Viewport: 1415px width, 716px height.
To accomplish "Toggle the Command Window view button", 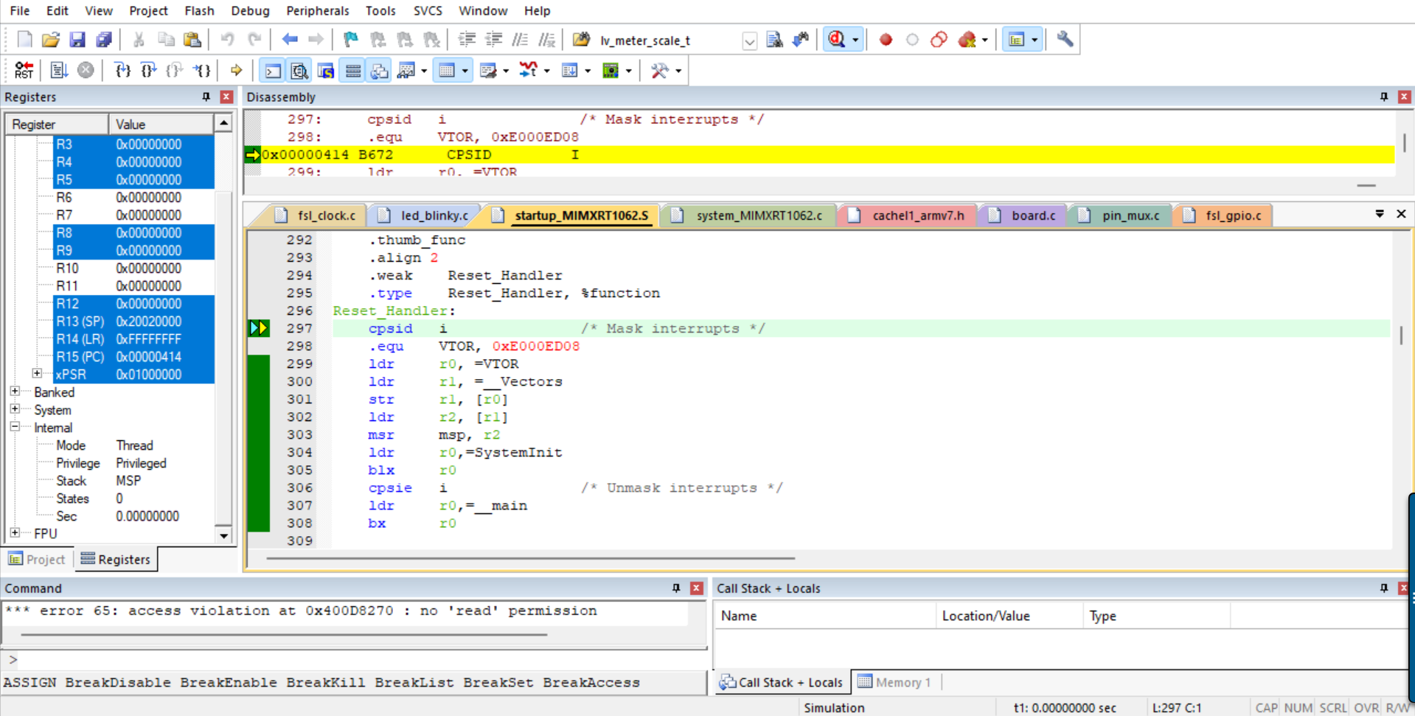I will pyautogui.click(x=273, y=71).
